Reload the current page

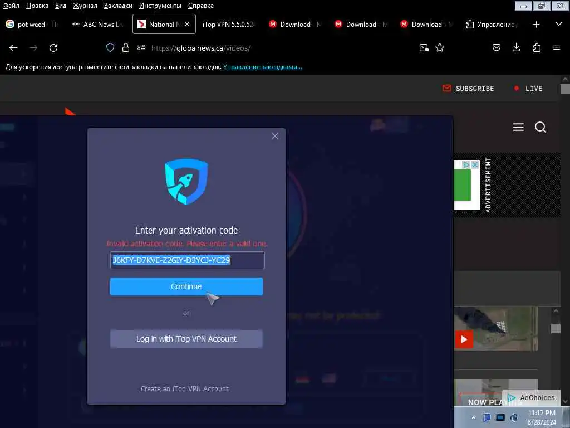coord(53,48)
